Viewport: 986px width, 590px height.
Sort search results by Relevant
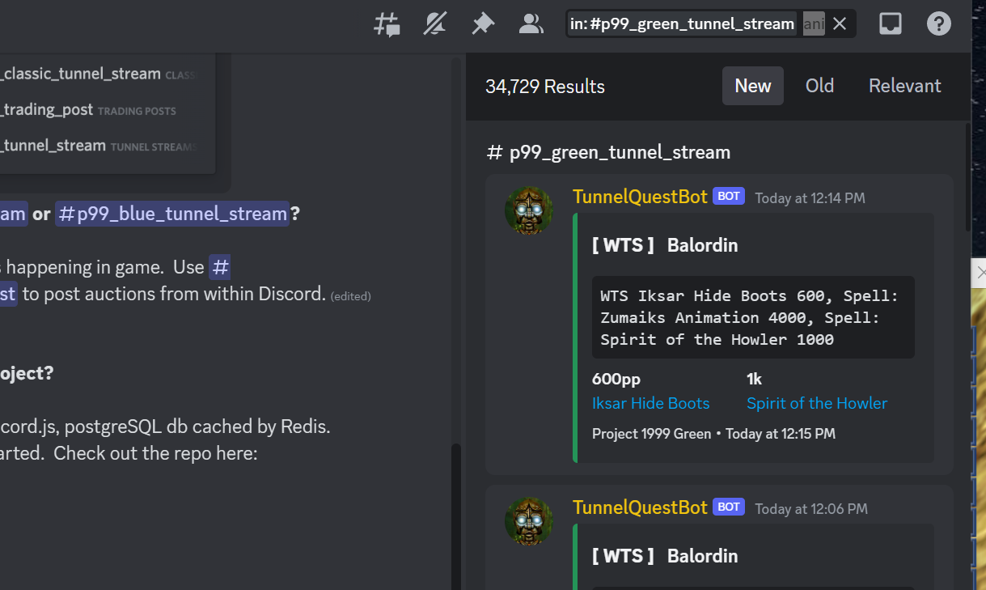pos(904,85)
